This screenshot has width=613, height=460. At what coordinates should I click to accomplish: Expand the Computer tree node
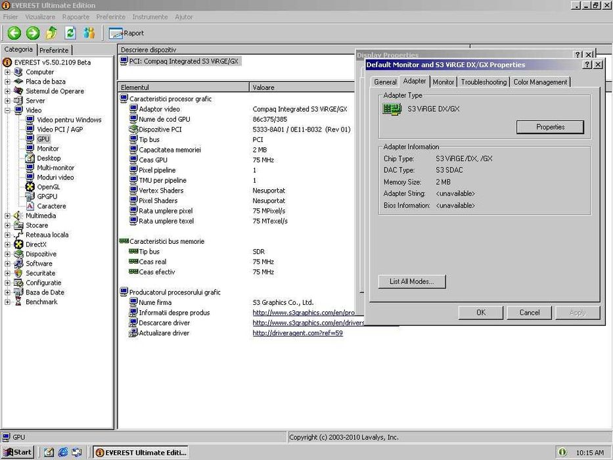[x=7, y=72]
